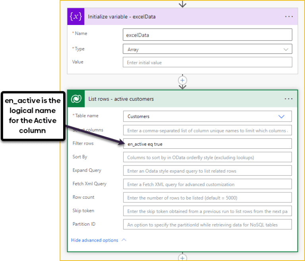Click the Expand Query text field

click(x=207, y=171)
